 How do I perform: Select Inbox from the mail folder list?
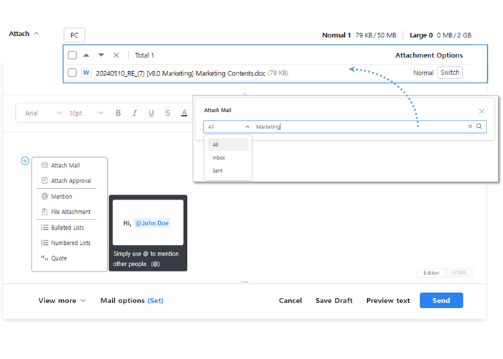pyautogui.click(x=219, y=157)
